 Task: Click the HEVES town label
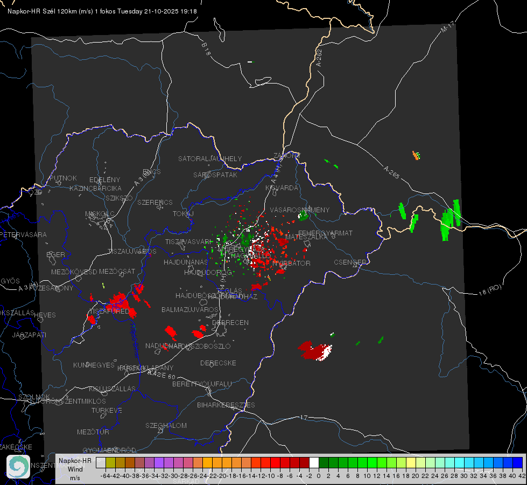45,315
